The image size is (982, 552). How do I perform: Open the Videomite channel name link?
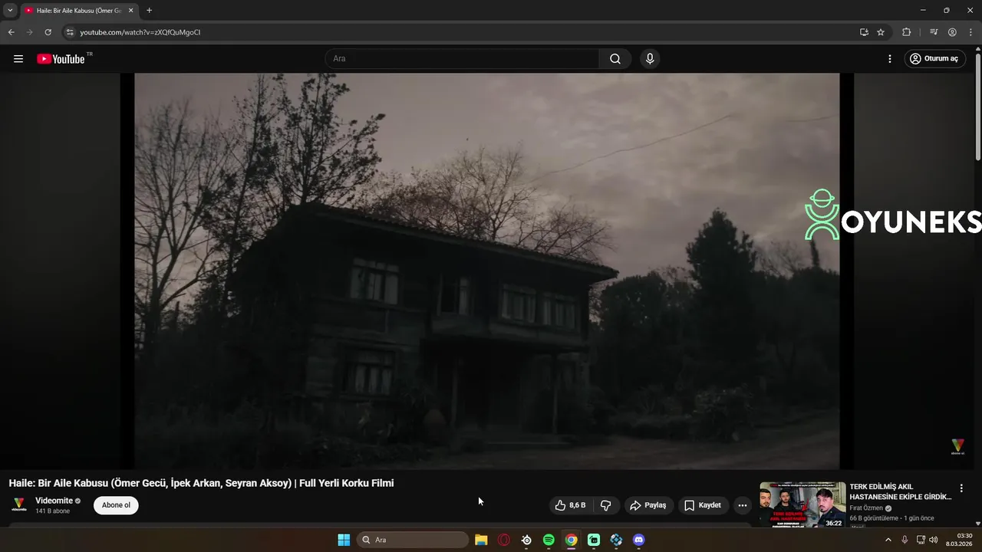(54, 501)
